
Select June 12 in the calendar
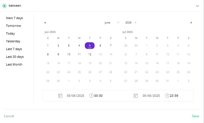tap(90, 54)
